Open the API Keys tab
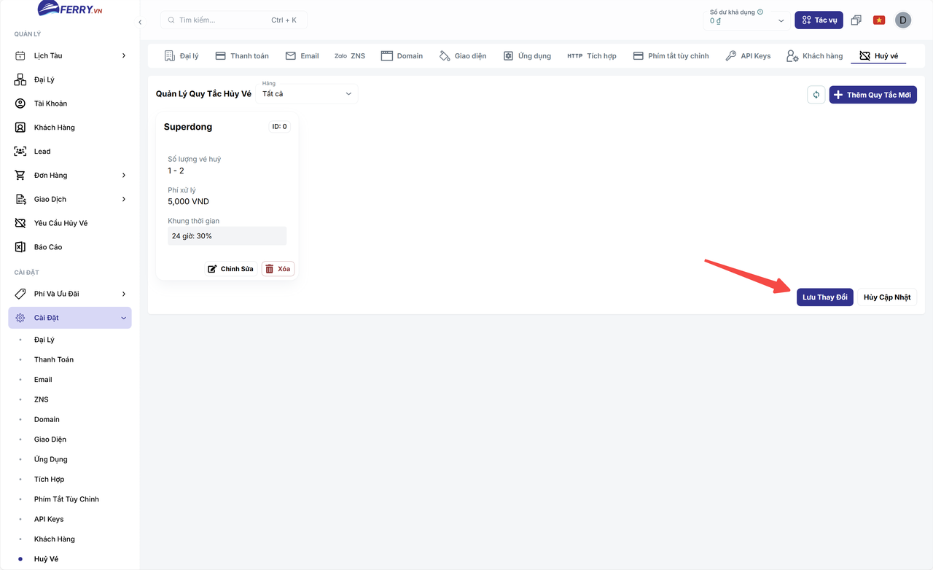933x570 pixels. point(748,55)
